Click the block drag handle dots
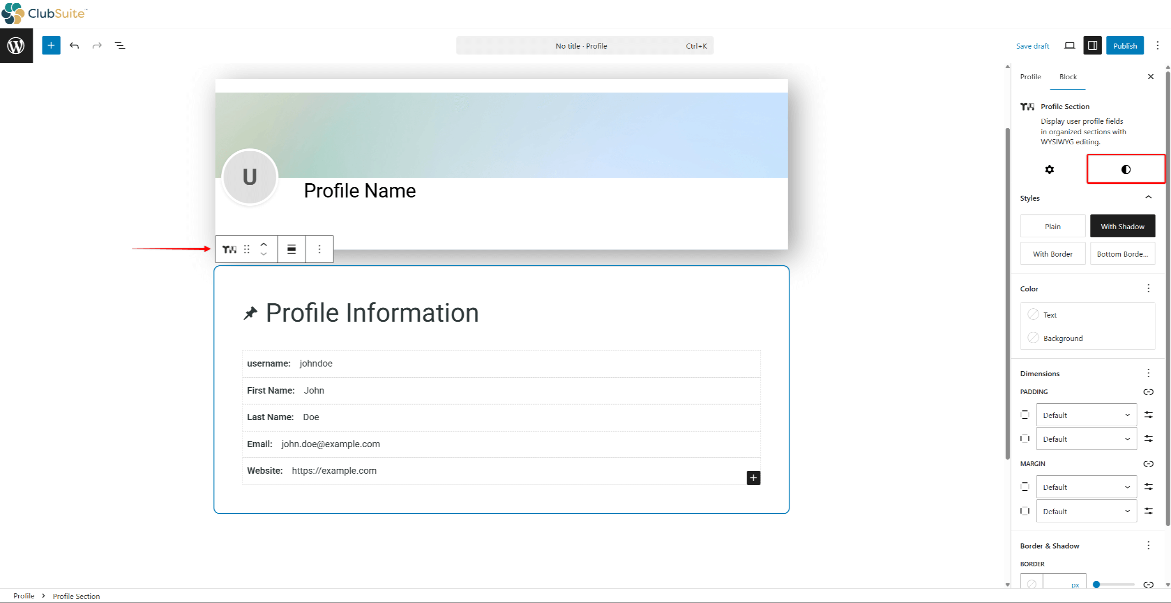 (x=247, y=249)
